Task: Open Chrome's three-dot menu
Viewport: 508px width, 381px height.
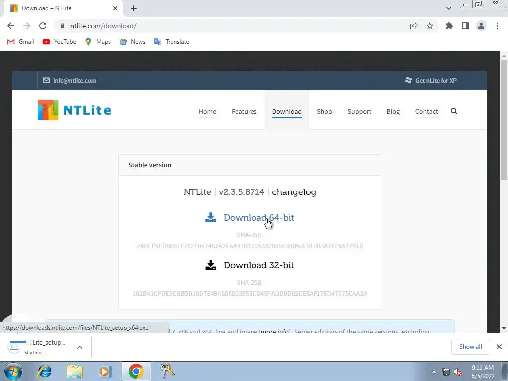Action: pos(497,26)
